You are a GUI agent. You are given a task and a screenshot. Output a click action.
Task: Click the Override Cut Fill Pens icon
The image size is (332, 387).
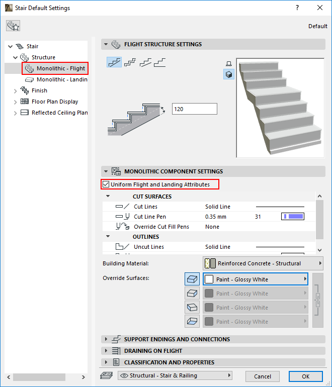point(122,226)
